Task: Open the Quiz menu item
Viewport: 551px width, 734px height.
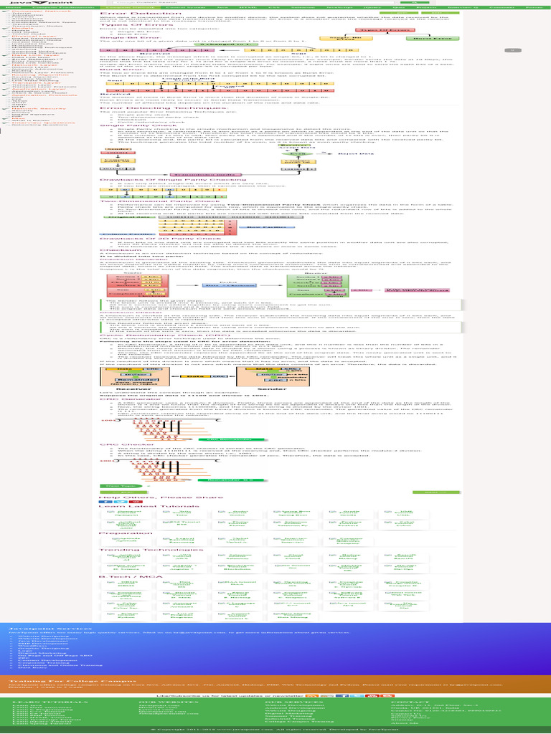Action: pos(398,7)
